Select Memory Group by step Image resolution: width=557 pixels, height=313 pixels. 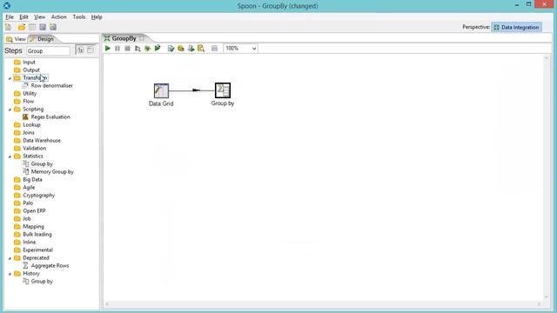click(52, 172)
